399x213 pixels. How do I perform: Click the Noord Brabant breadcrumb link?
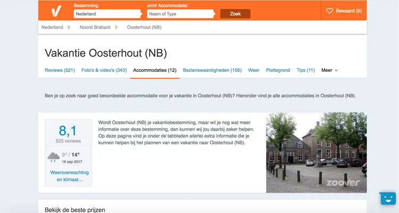[x=95, y=27]
